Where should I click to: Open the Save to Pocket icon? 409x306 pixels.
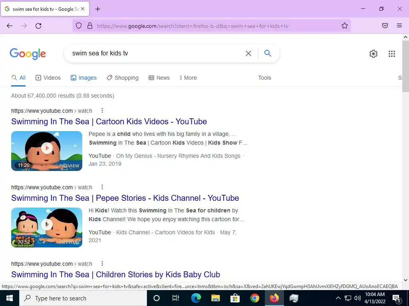click(385, 25)
